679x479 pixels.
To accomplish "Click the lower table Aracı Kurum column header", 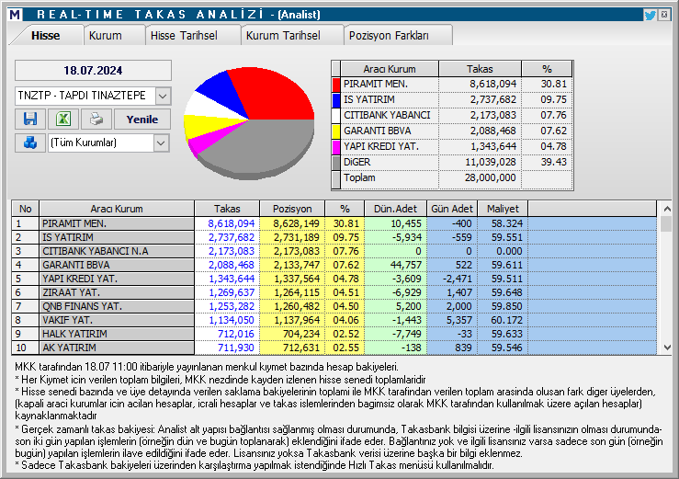I will (x=117, y=209).
